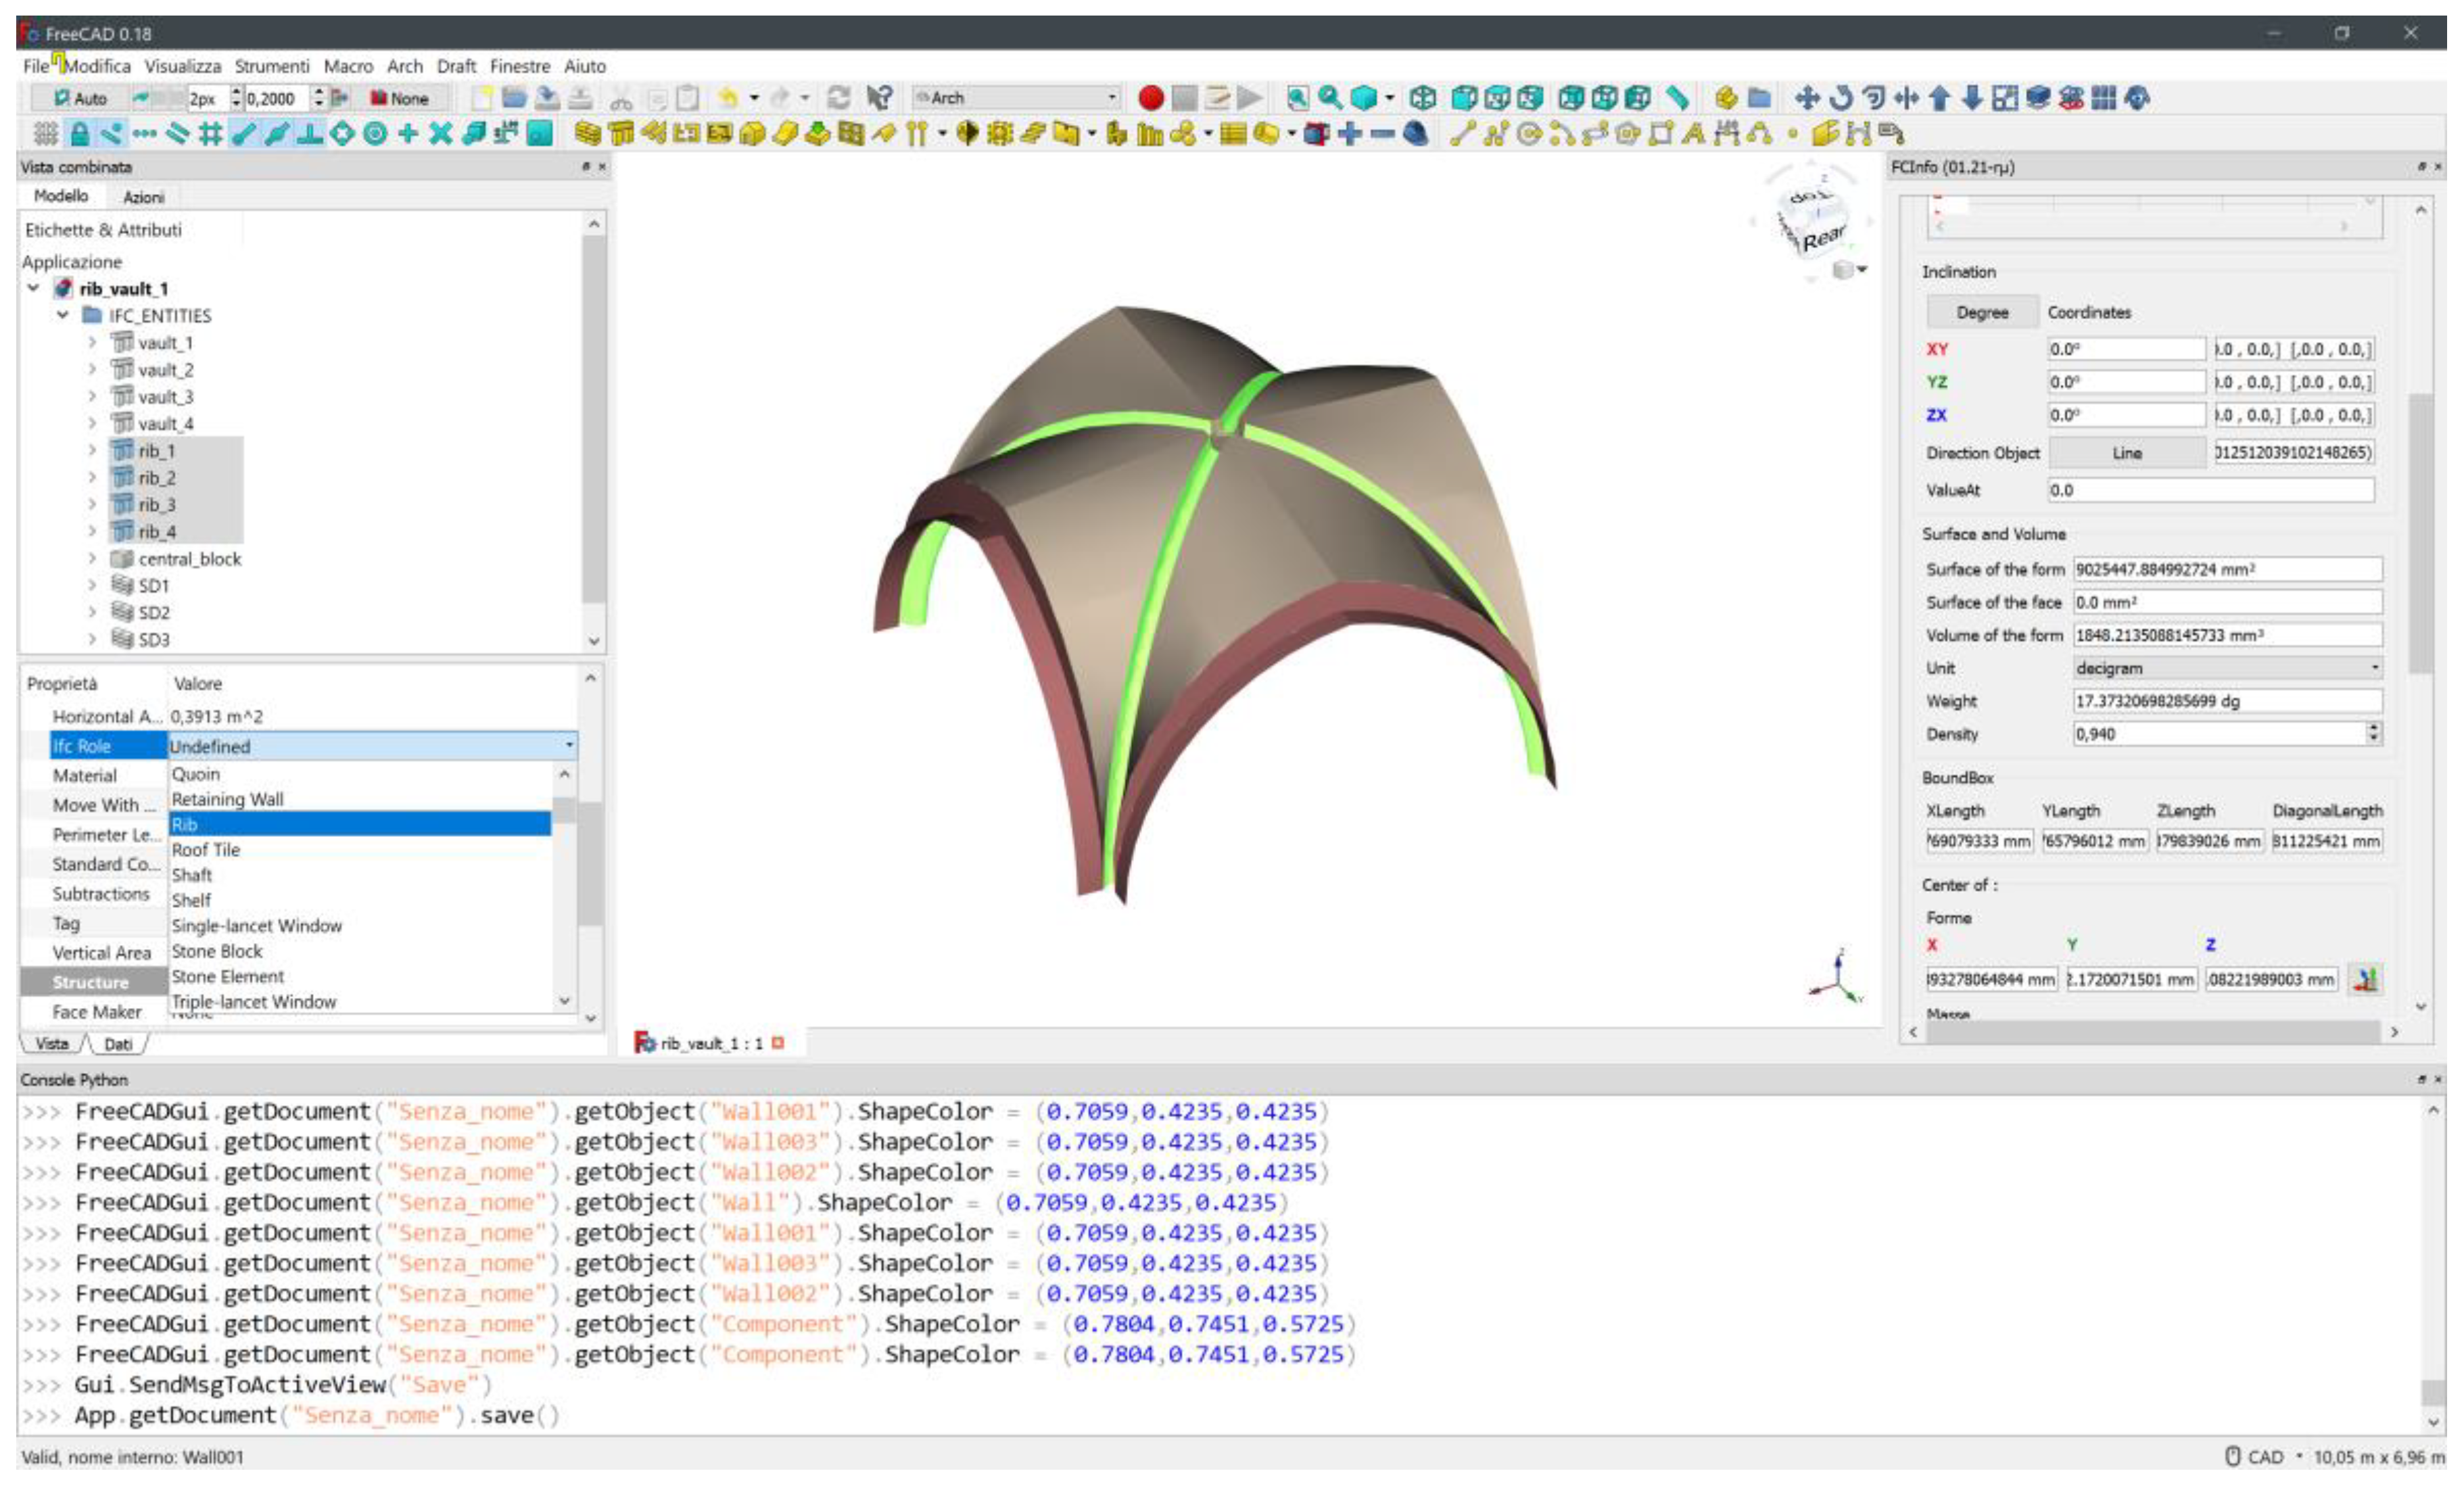
Task: Open the Macro menu
Action: pos(348,66)
